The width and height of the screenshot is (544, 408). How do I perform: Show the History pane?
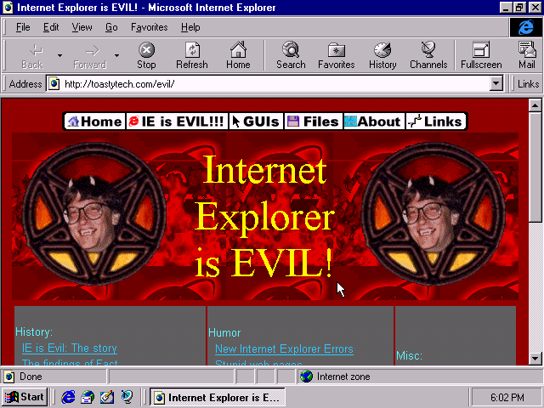(382, 55)
